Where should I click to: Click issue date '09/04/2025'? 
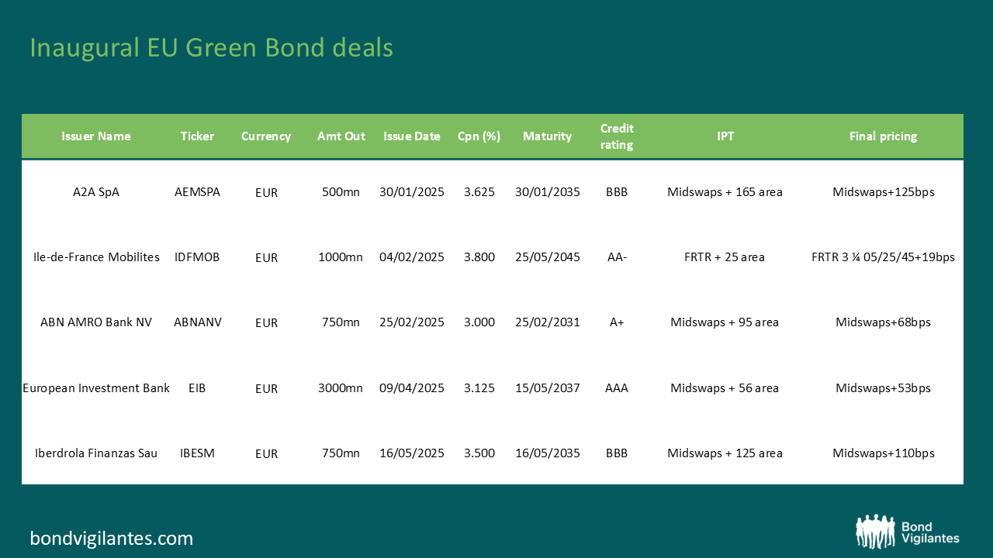tap(412, 388)
